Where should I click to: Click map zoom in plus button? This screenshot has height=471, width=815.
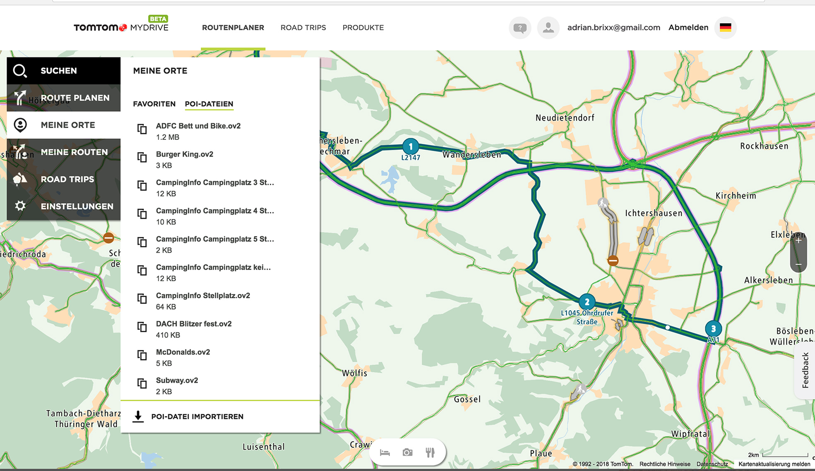pyautogui.click(x=798, y=241)
